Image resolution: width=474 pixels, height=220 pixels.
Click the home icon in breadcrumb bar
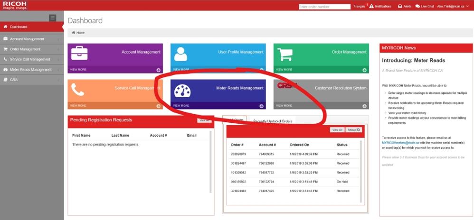click(x=74, y=33)
